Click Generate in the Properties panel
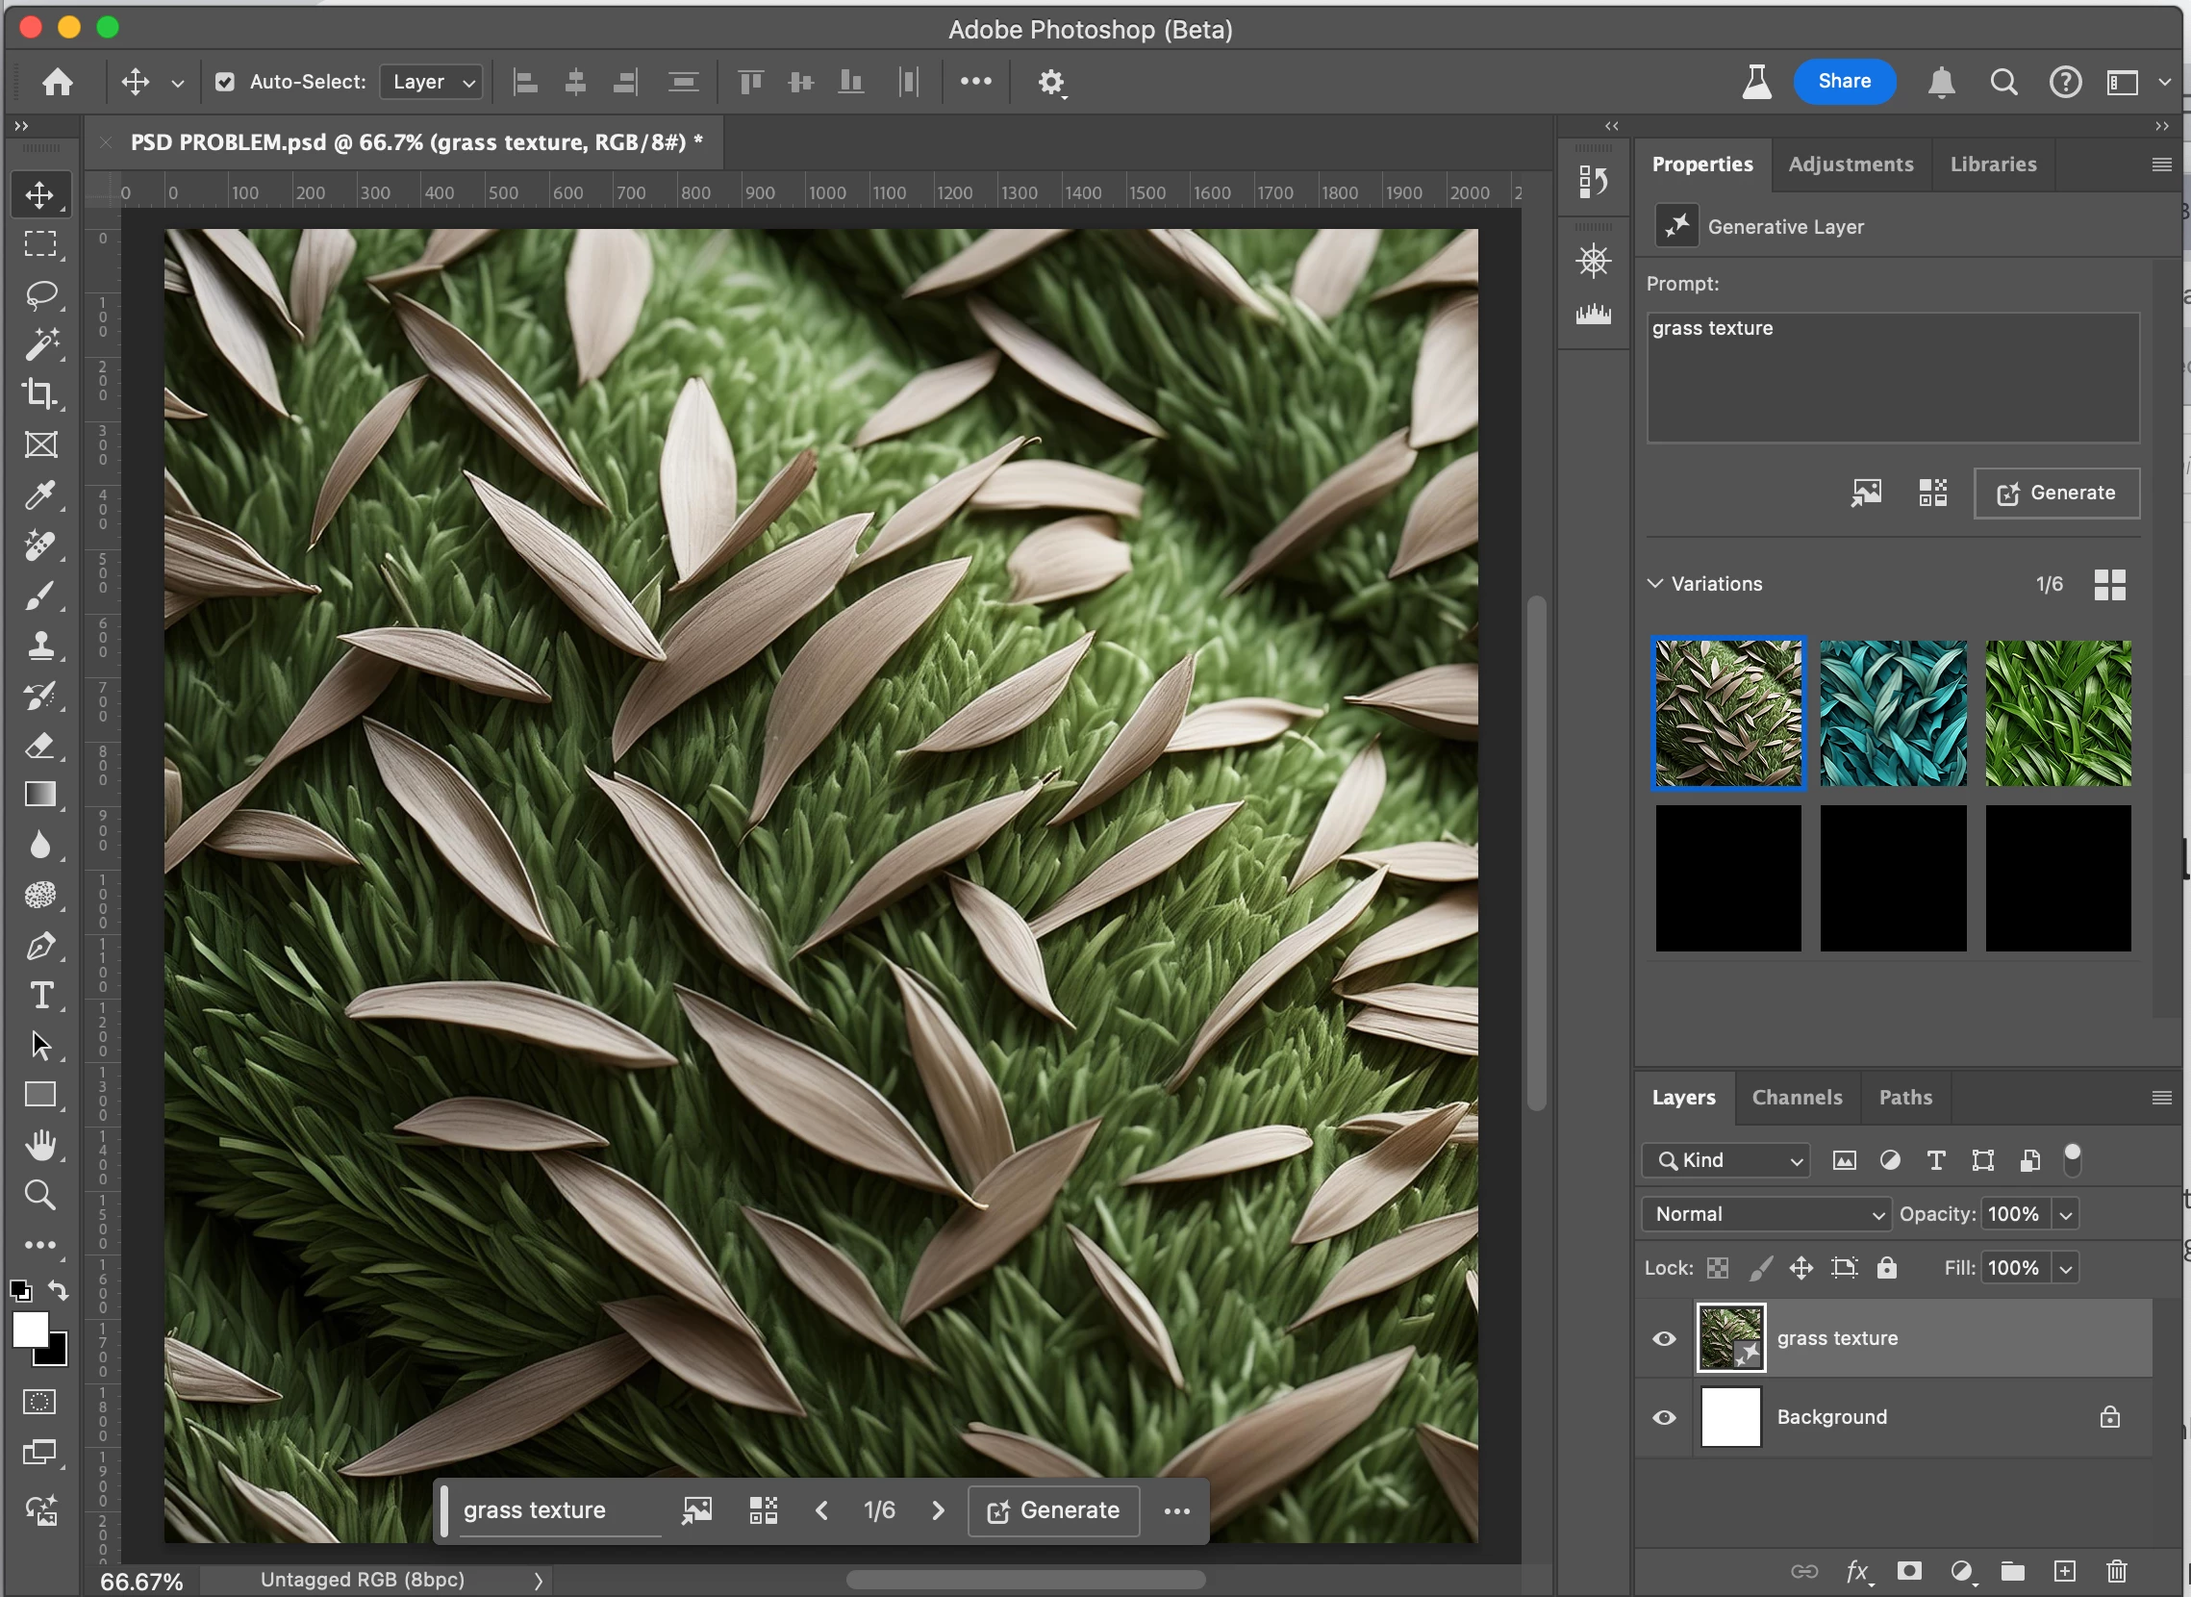Viewport: 2191px width, 1597px height. (x=2055, y=493)
